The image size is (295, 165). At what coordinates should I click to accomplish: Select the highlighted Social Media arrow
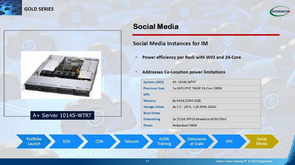[262, 141]
